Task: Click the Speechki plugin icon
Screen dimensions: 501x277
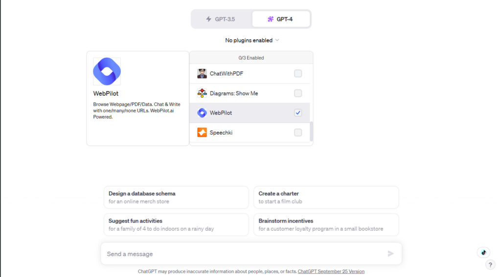Action: pos(202,132)
